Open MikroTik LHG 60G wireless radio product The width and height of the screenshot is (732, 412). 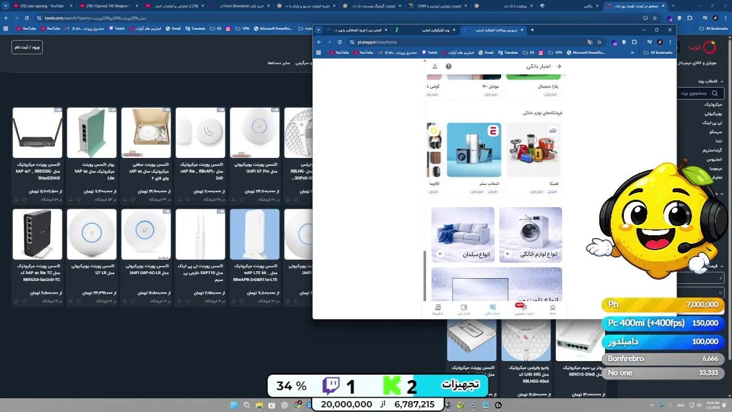(526, 358)
